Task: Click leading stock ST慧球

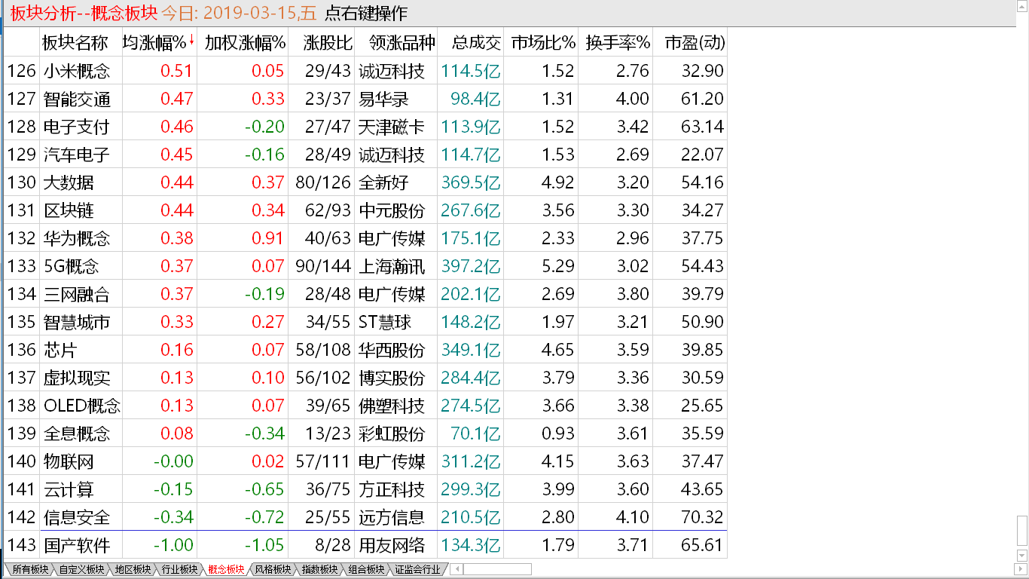Action: (385, 322)
